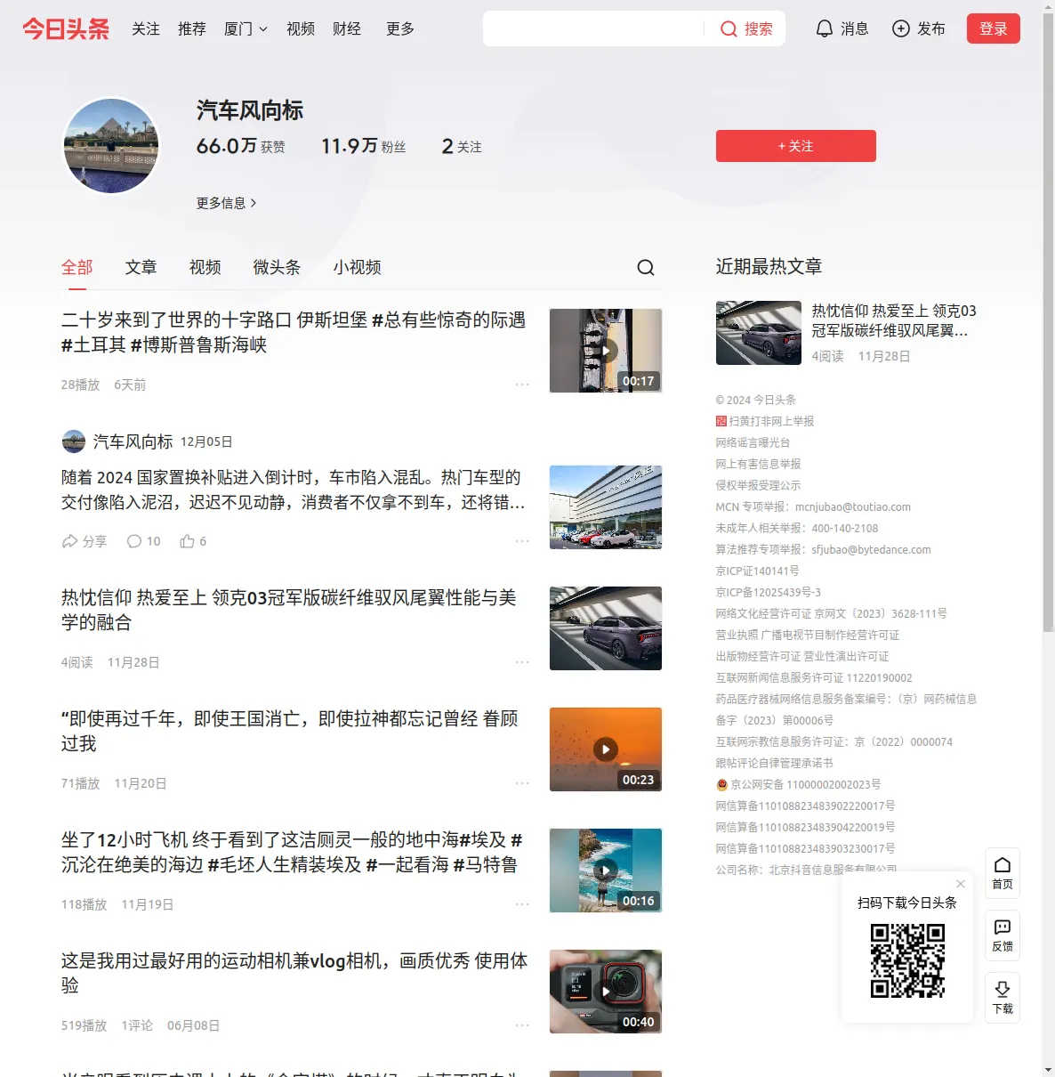Open more options for 运动相机 video post

[522, 1025]
